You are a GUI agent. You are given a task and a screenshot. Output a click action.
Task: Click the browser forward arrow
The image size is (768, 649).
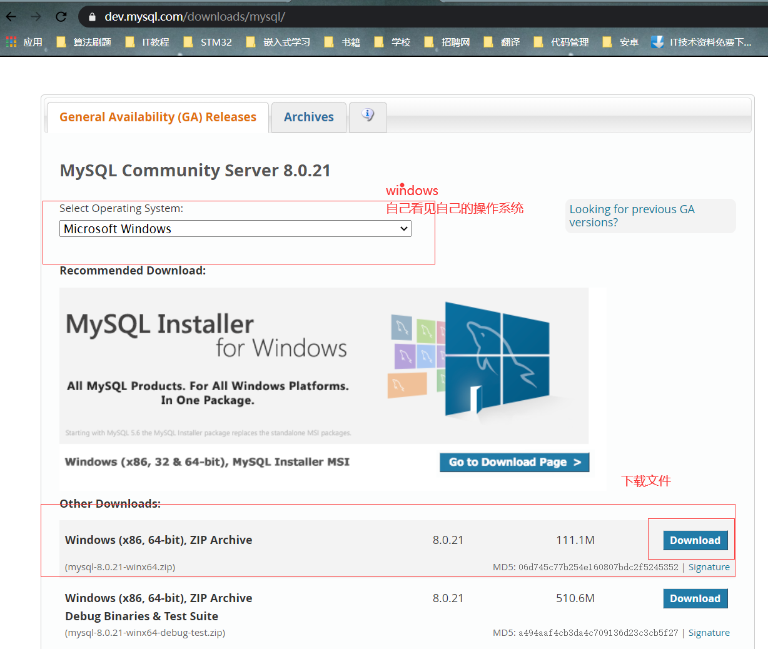[x=36, y=17]
